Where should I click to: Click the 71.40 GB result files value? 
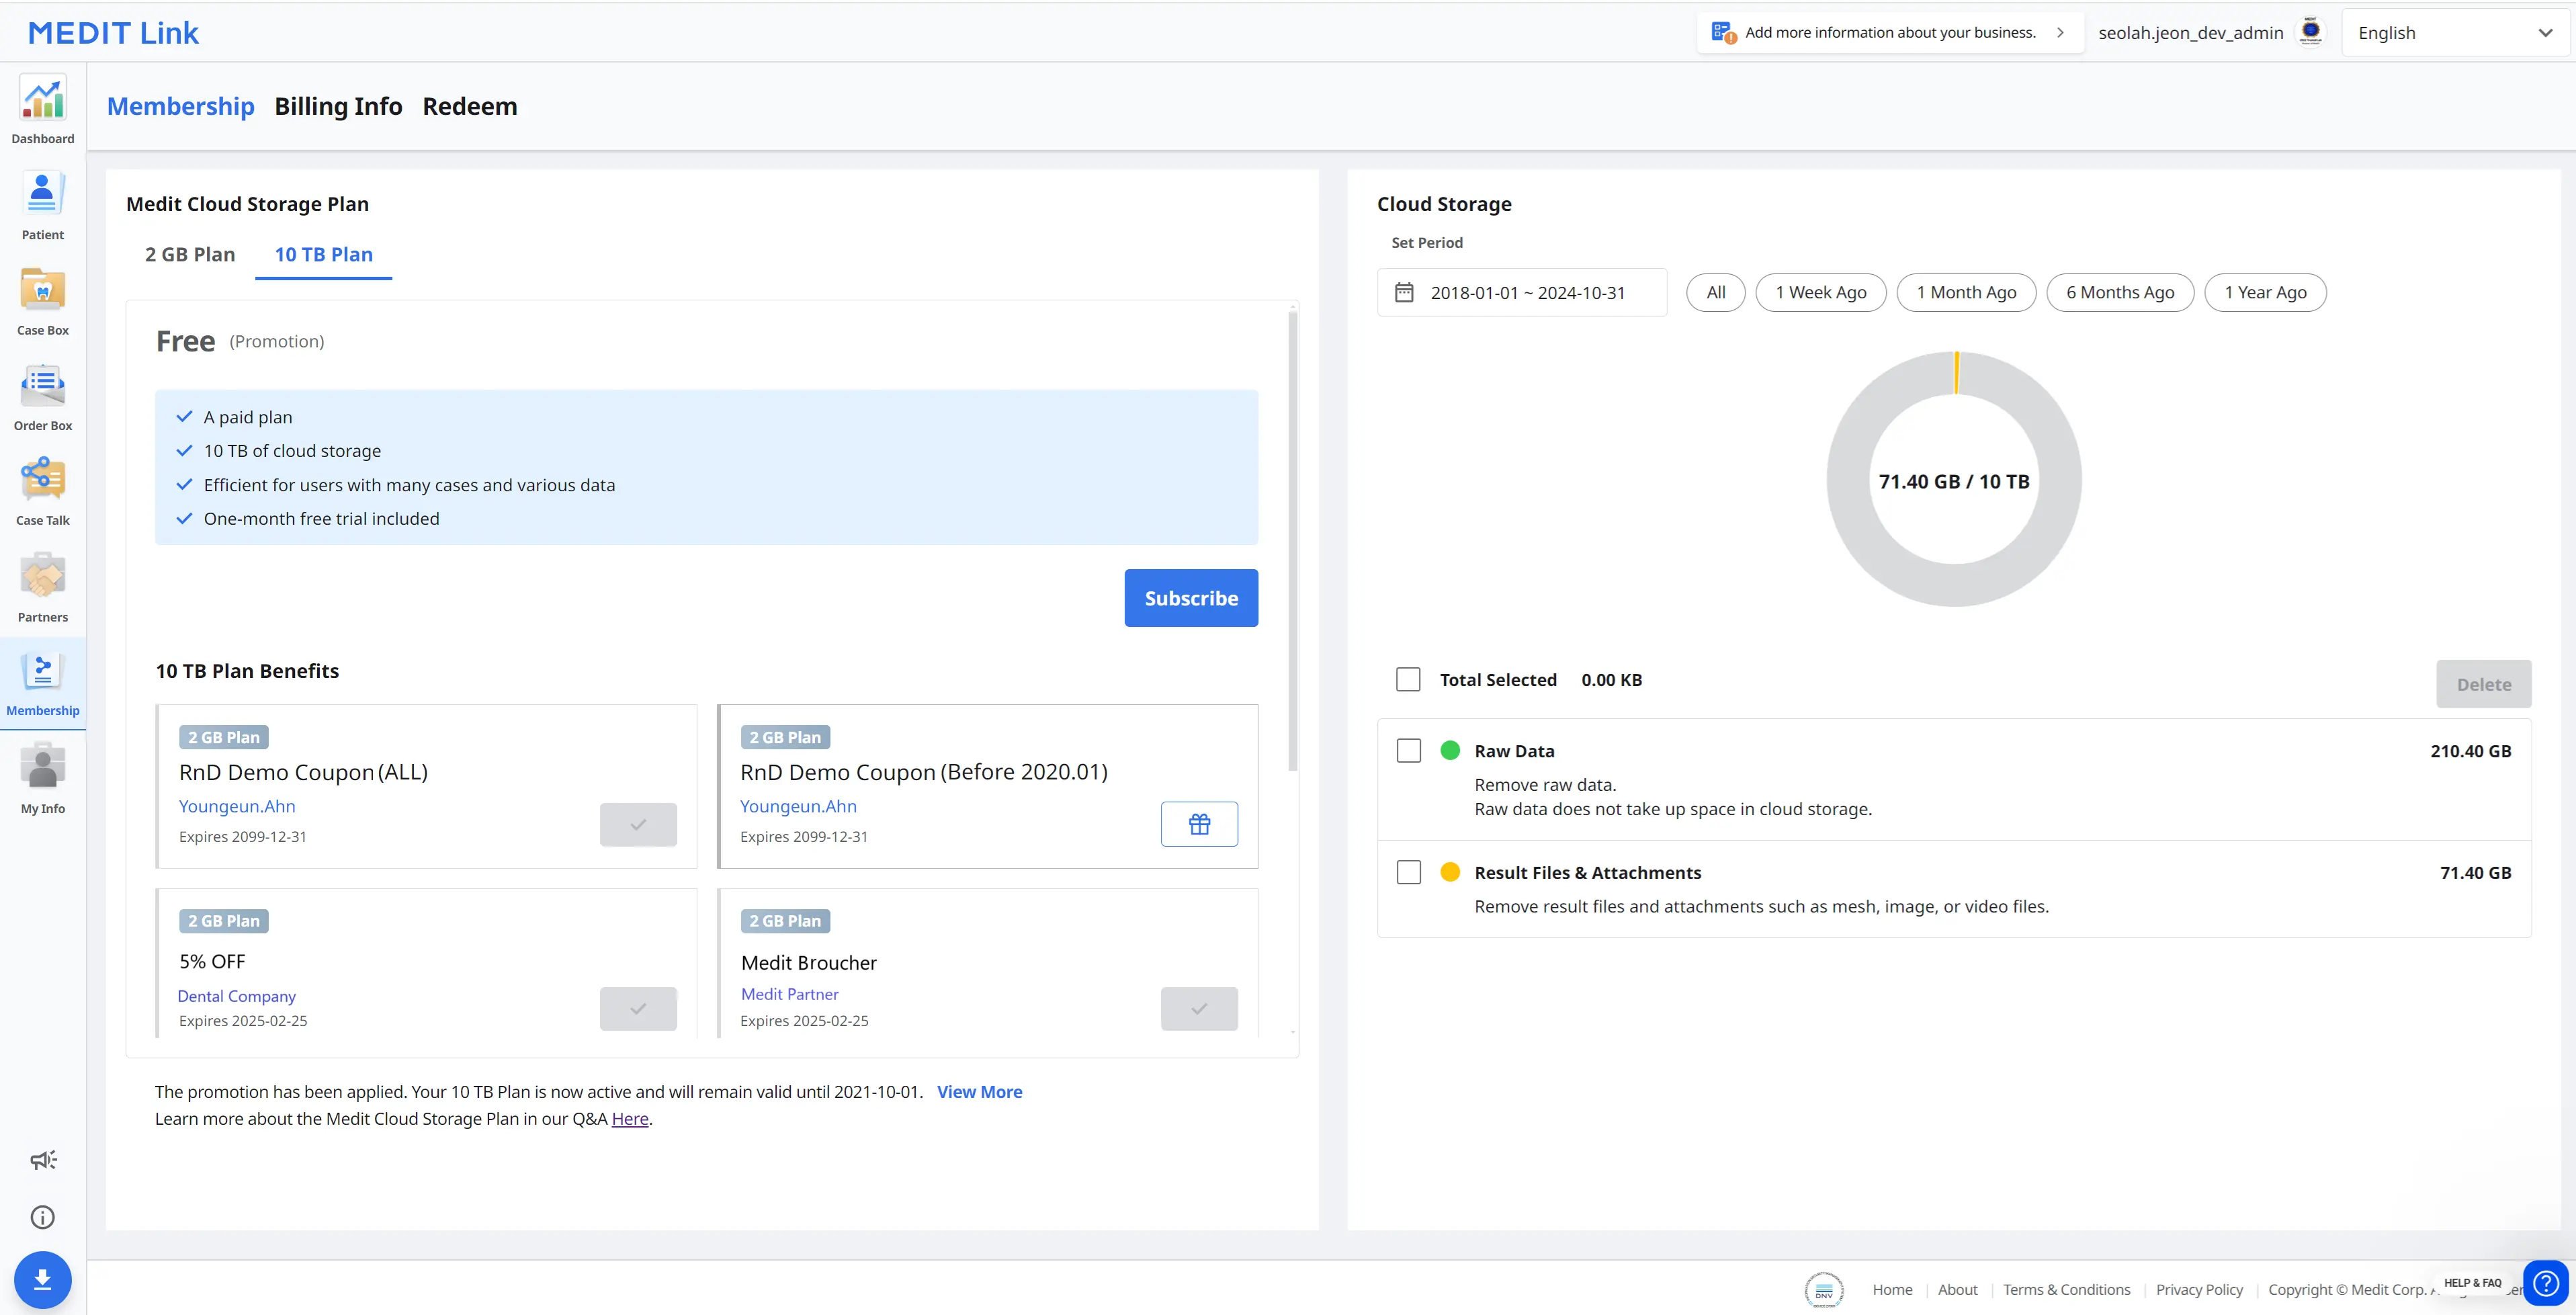point(2475,872)
